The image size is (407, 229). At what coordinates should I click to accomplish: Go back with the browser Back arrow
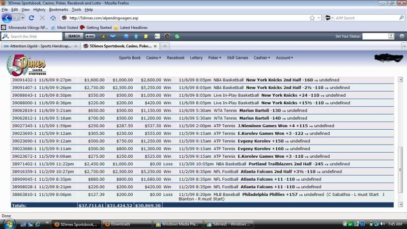(7, 18)
